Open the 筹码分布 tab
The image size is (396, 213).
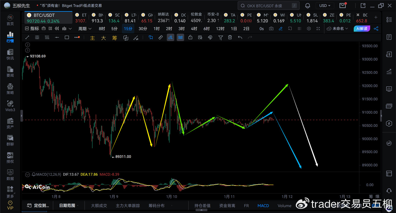[x=156, y=206]
